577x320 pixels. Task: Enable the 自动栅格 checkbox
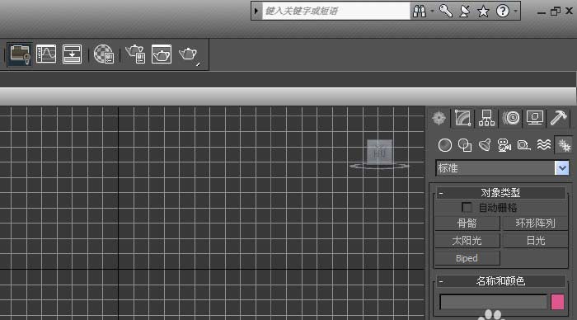(x=467, y=208)
